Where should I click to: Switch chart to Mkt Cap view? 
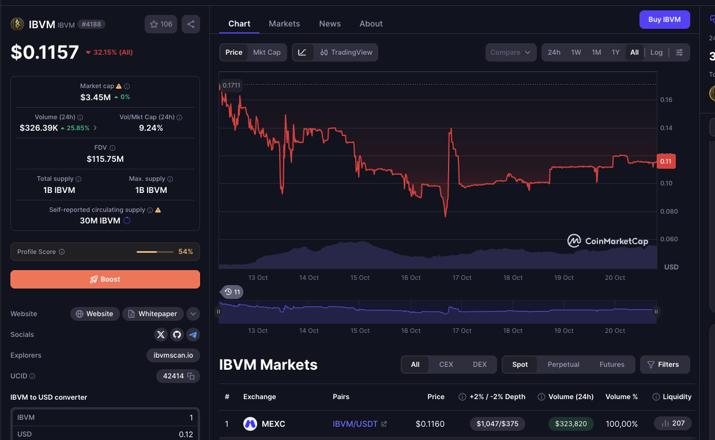(x=267, y=52)
